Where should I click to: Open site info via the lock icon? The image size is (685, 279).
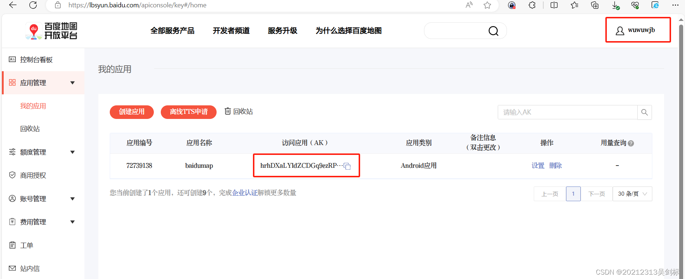[x=58, y=5]
